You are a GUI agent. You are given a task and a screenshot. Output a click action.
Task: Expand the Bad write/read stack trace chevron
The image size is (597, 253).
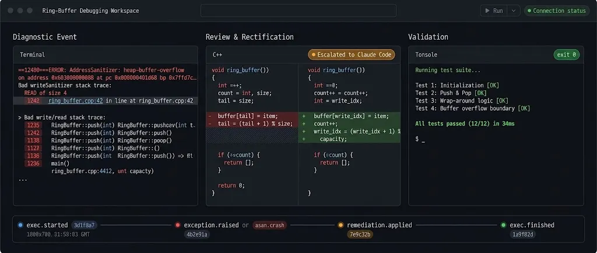19,118
